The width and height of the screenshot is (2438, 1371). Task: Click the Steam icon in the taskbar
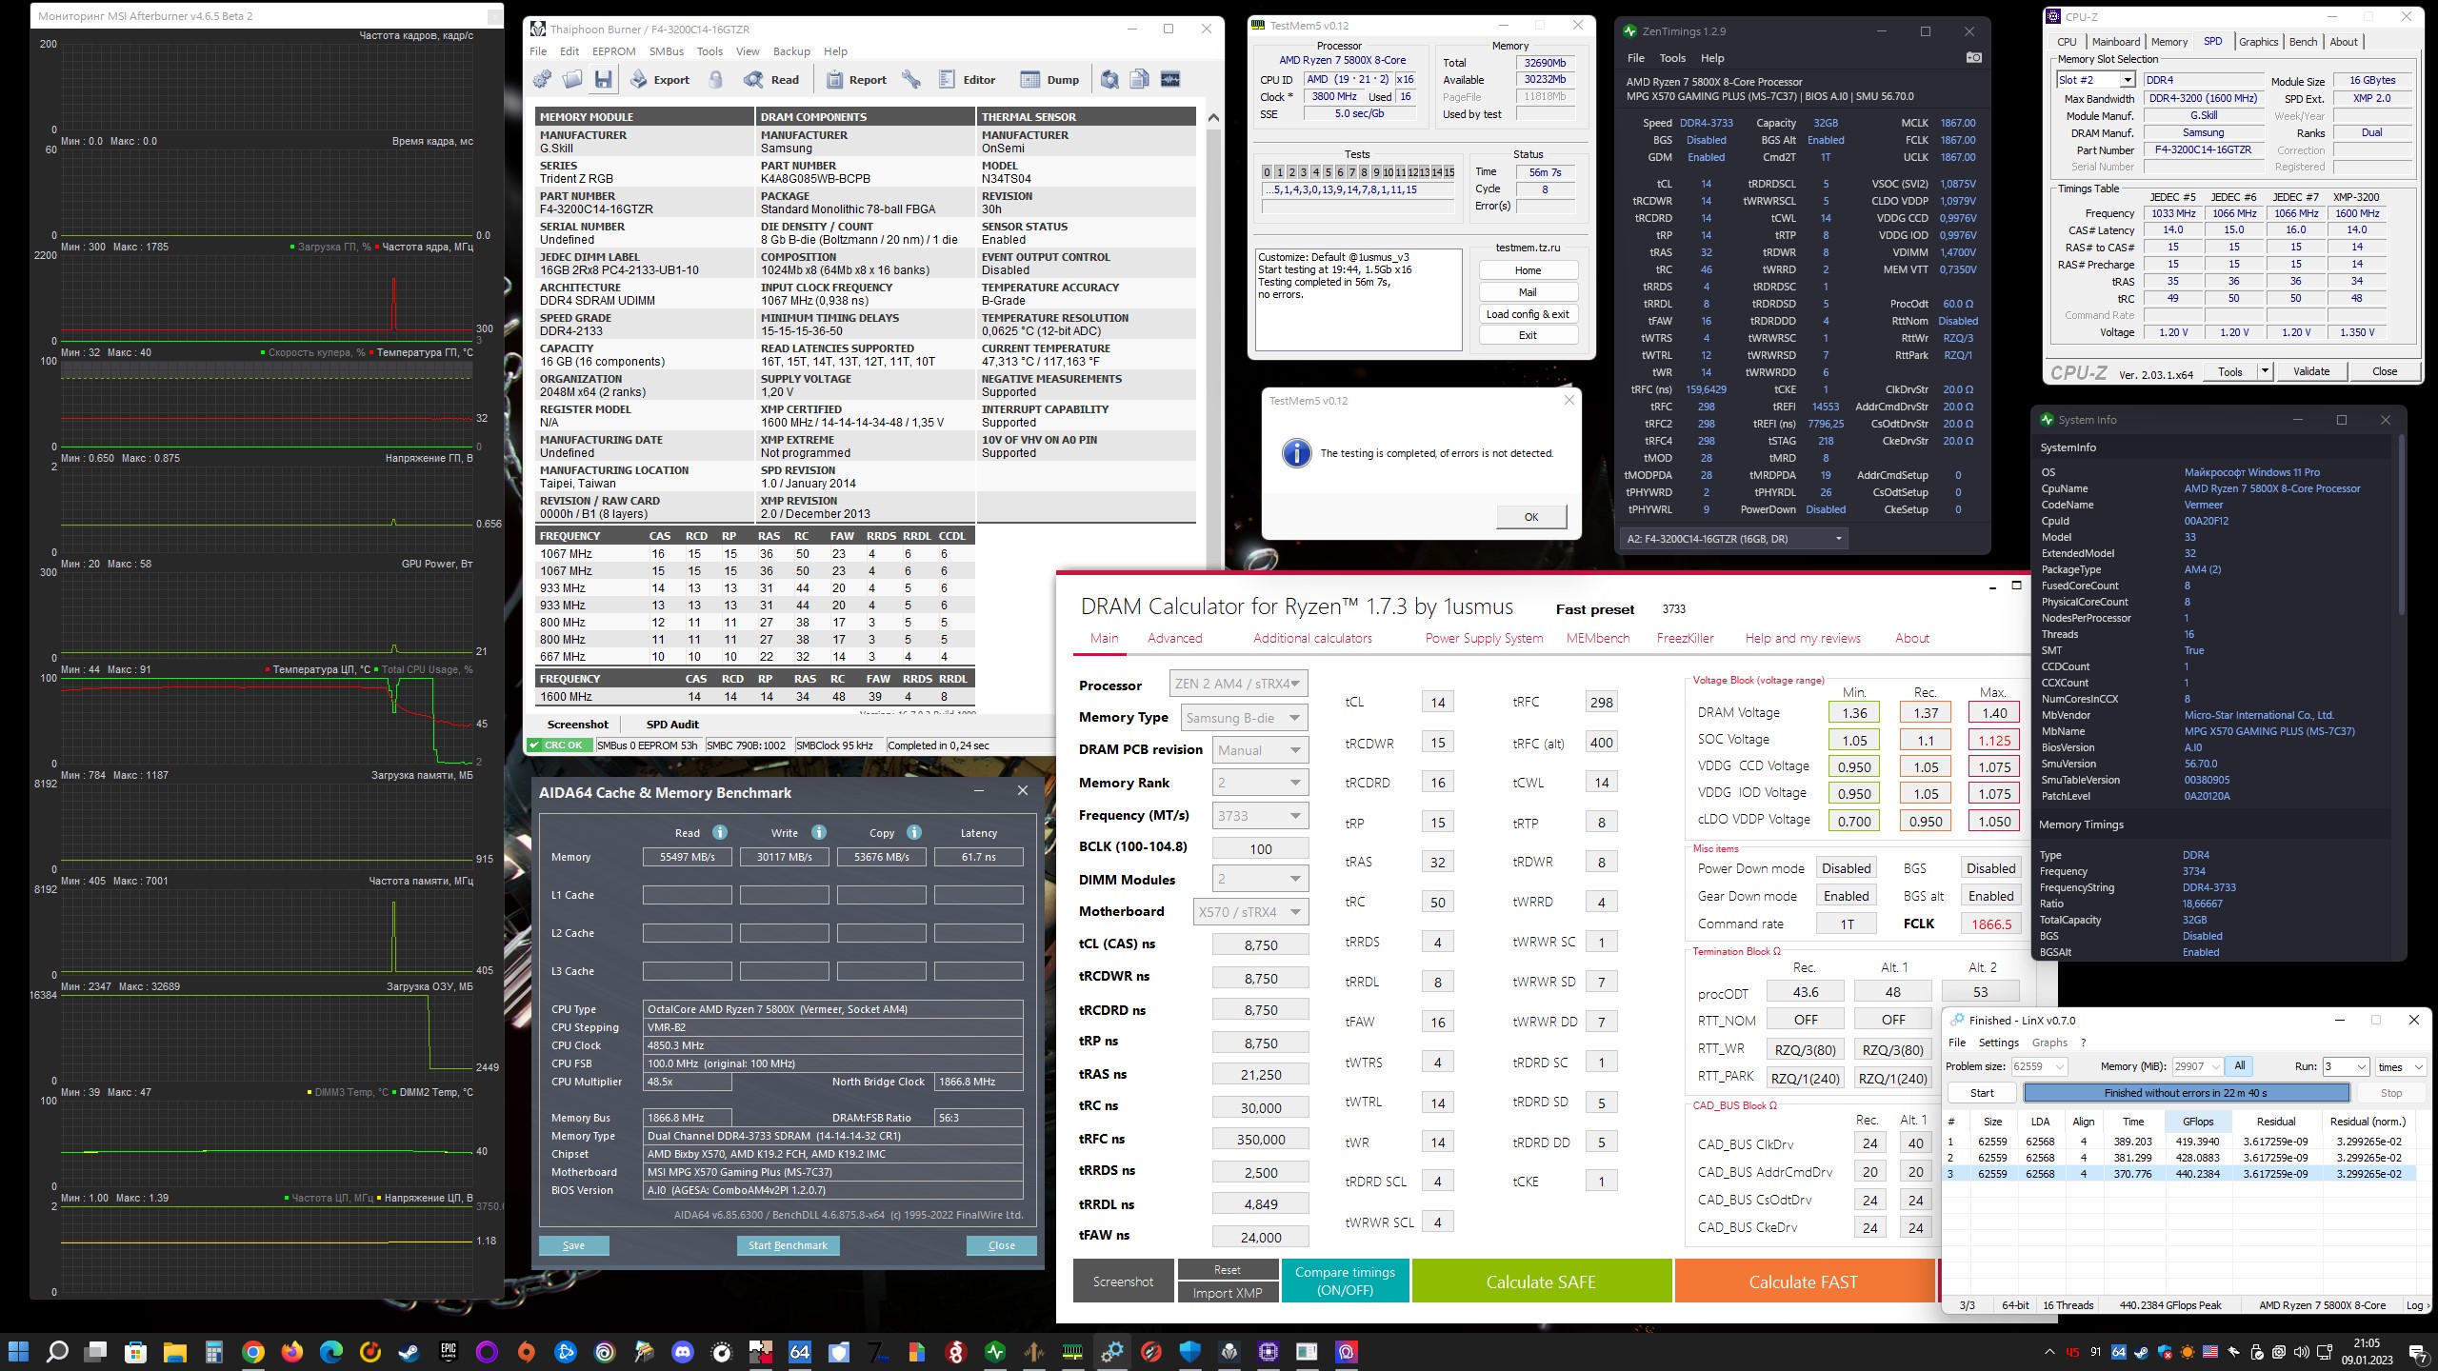pyautogui.click(x=409, y=1352)
